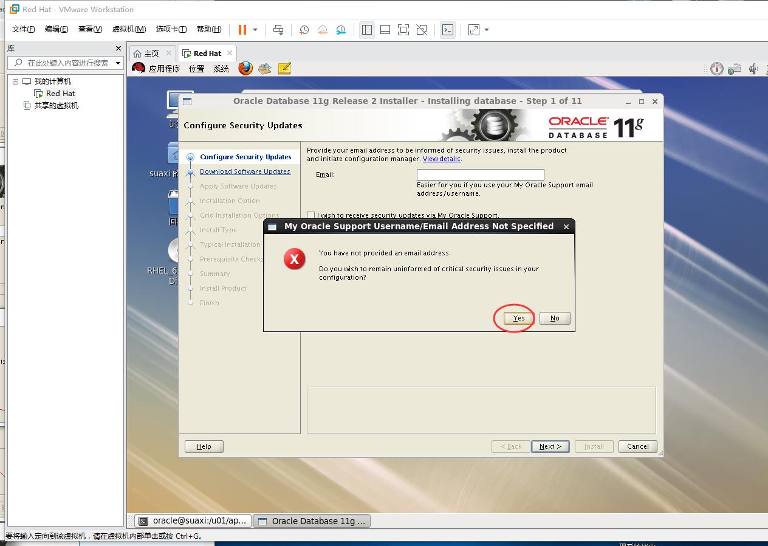Viewport: 768px width, 546px height.
Task: Minimize the Oracle installer window
Action: click(628, 102)
